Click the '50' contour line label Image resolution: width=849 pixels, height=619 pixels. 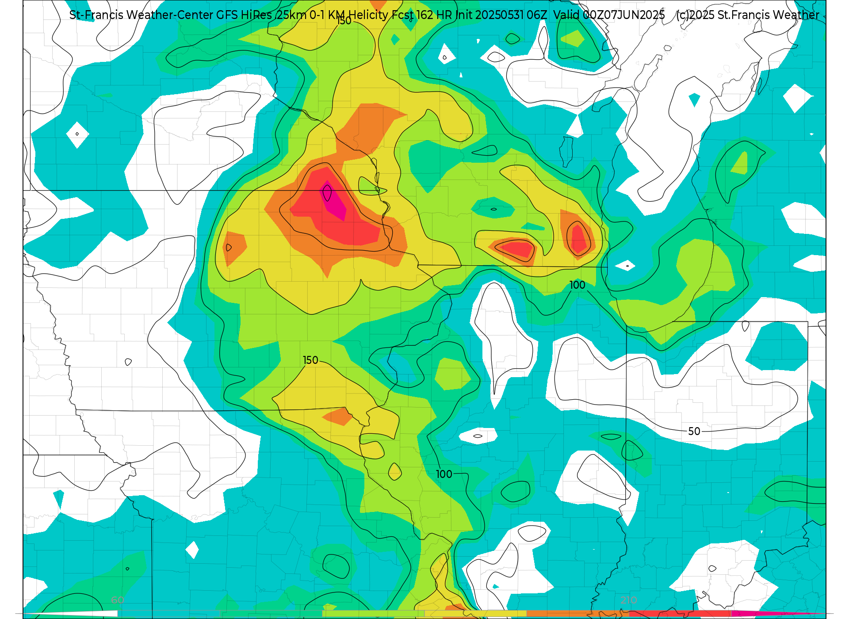[x=694, y=431]
